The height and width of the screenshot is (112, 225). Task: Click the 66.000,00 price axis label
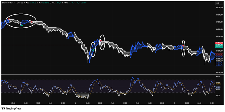point(219,29)
